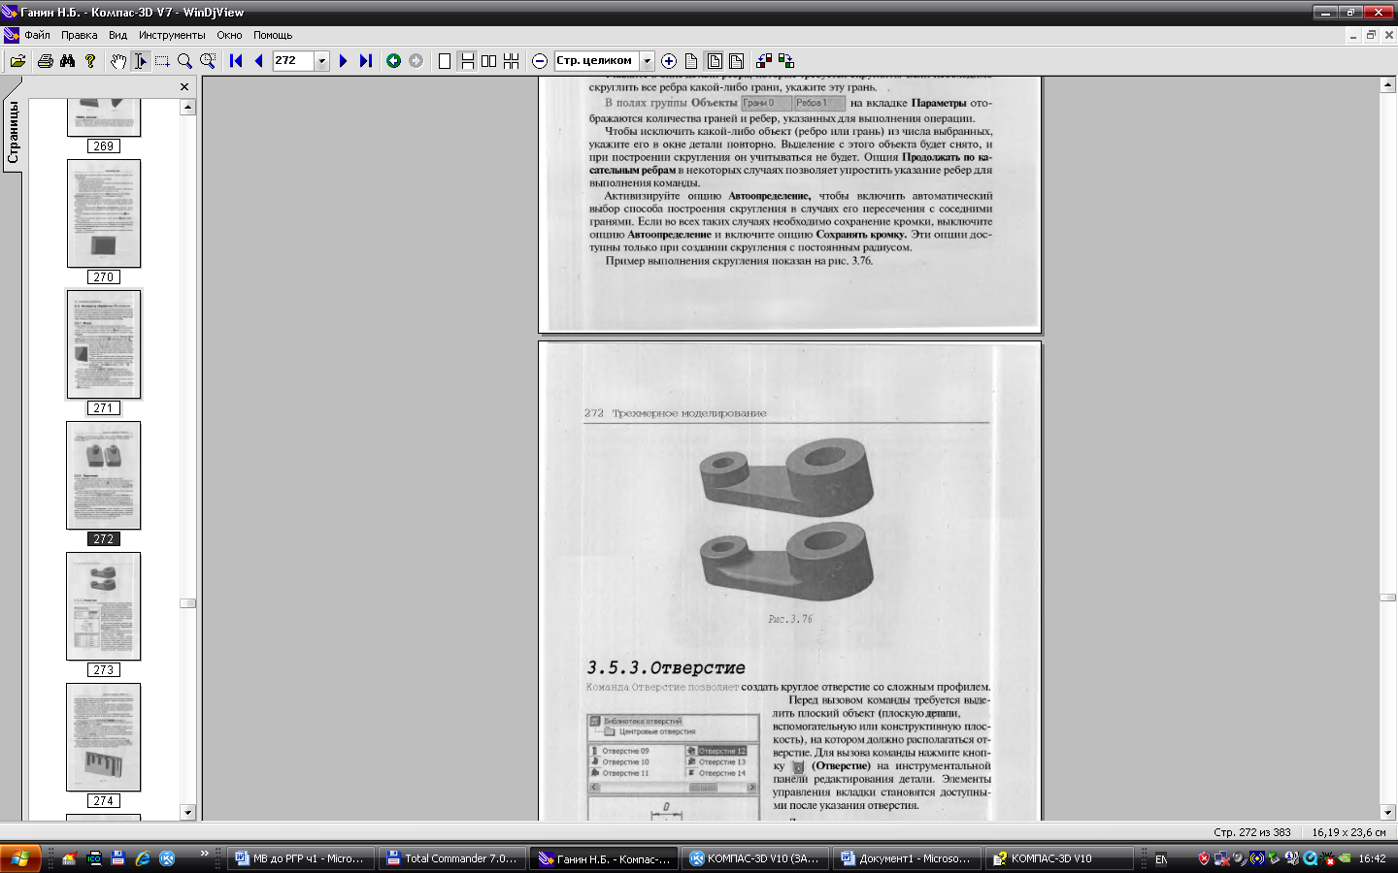The width and height of the screenshot is (1398, 873).
Task: Click the 16:42 system clock
Action: pyautogui.click(x=1372, y=858)
